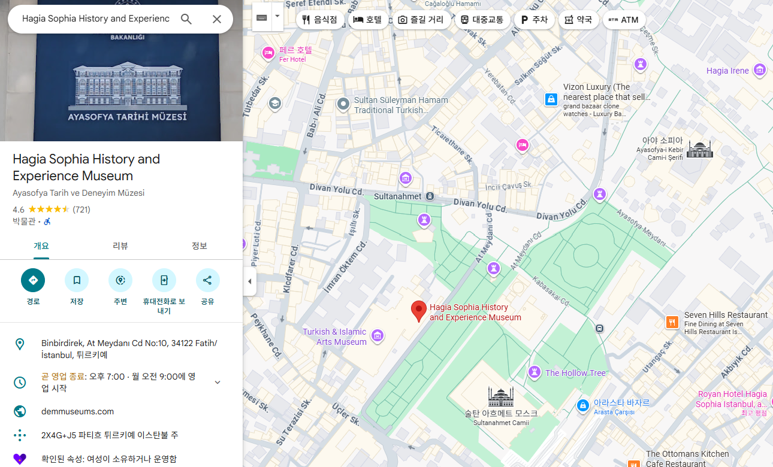Click the send-to-phone icon
Viewport: 773px width, 467px height.
(x=164, y=280)
